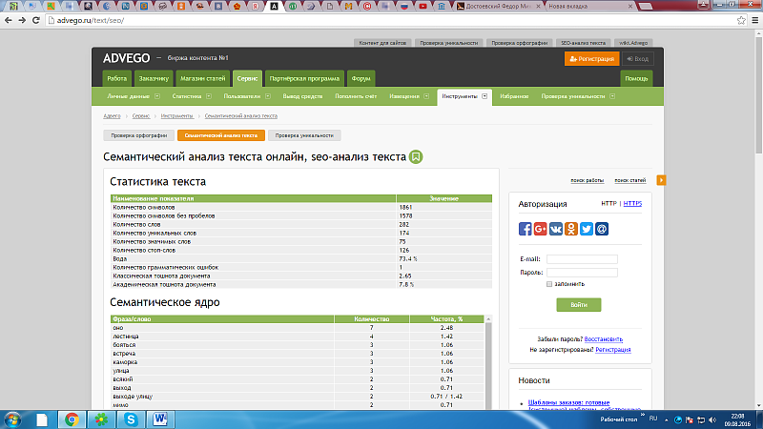763x429 pixels.
Task: Open the HTTPS authorization link
Action: pyautogui.click(x=632, y=204)
